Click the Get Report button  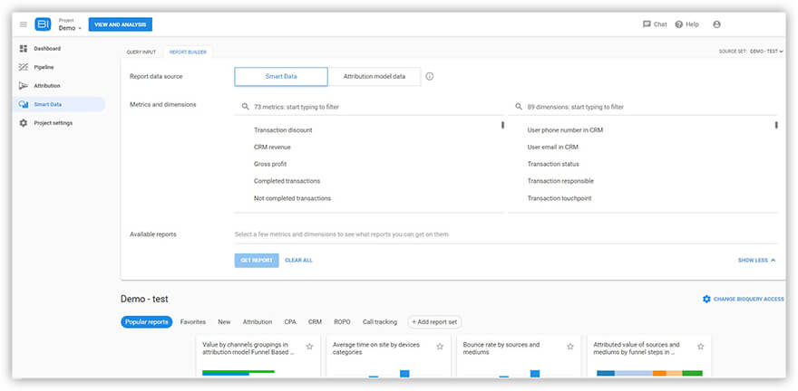click(257, 261)
